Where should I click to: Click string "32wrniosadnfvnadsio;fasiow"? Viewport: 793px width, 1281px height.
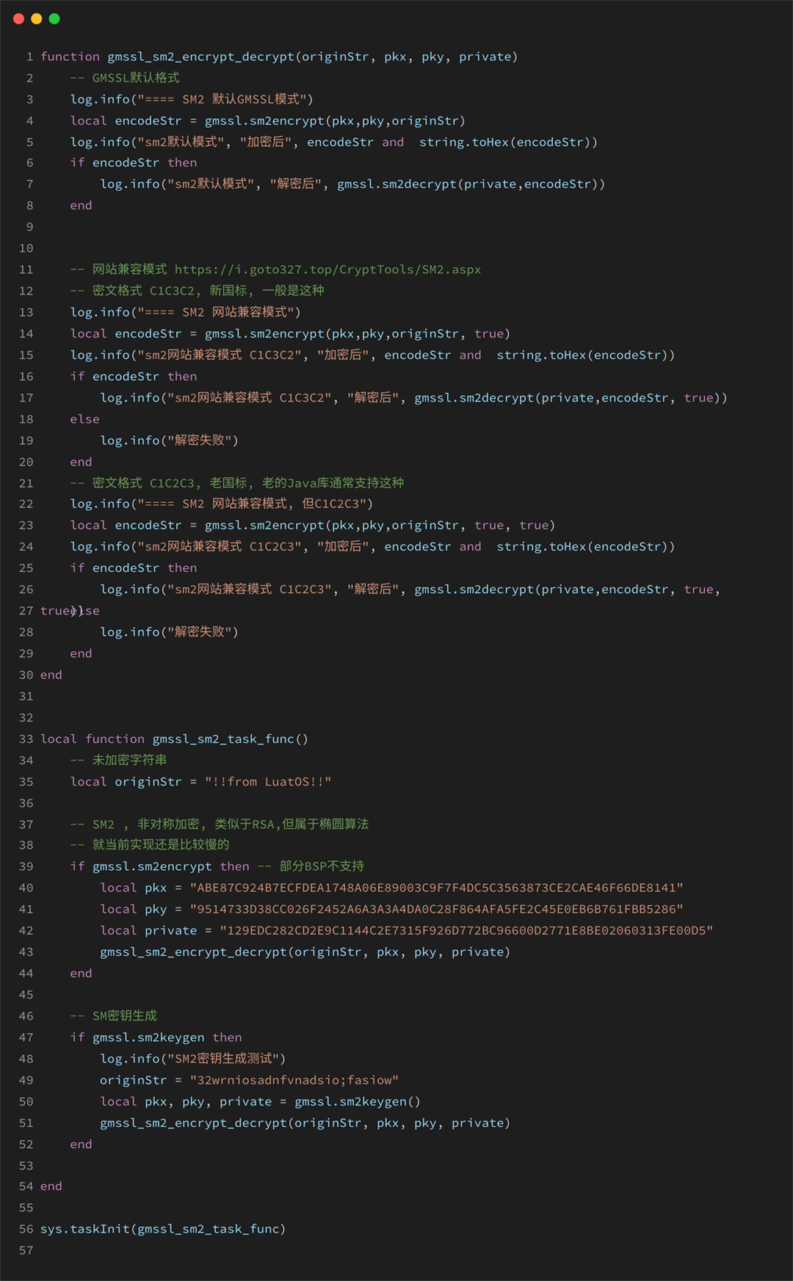point(294,1081)
